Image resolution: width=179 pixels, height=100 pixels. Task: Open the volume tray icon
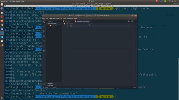(172, 1)
